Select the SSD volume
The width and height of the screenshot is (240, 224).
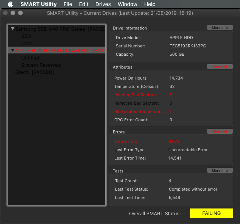point(56,36)
